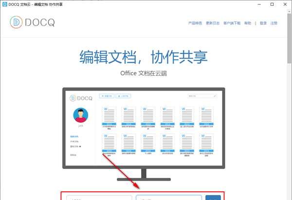Go to 客户端下载 download link

pos(232,23)
